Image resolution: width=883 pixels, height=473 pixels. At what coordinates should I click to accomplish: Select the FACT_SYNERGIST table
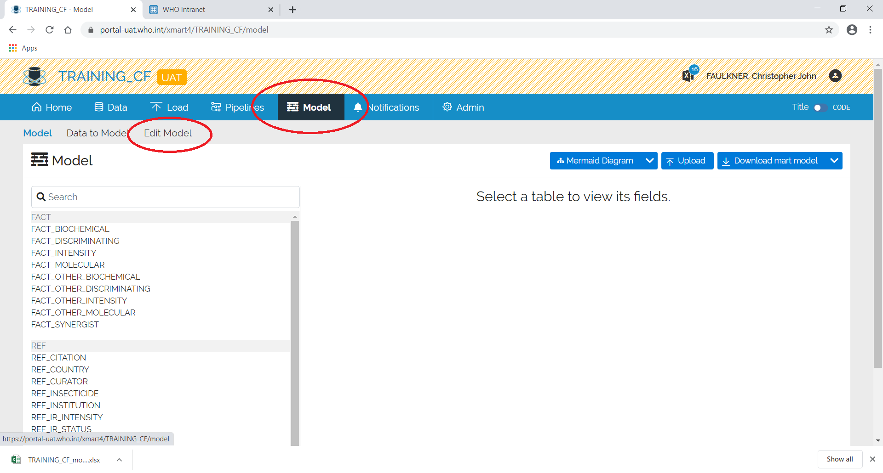click(65, 325)
